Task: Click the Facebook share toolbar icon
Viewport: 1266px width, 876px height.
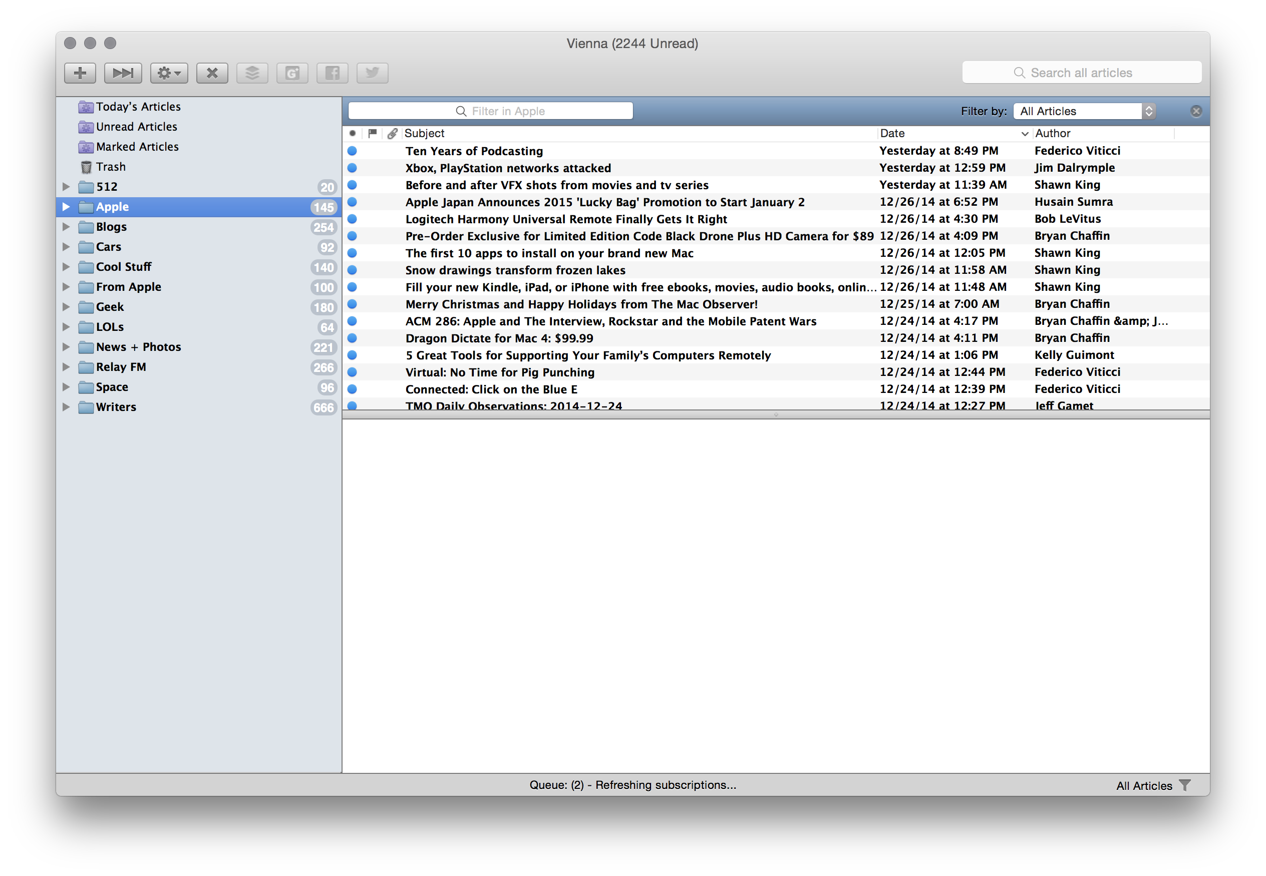Action: [x=332, y=73]
